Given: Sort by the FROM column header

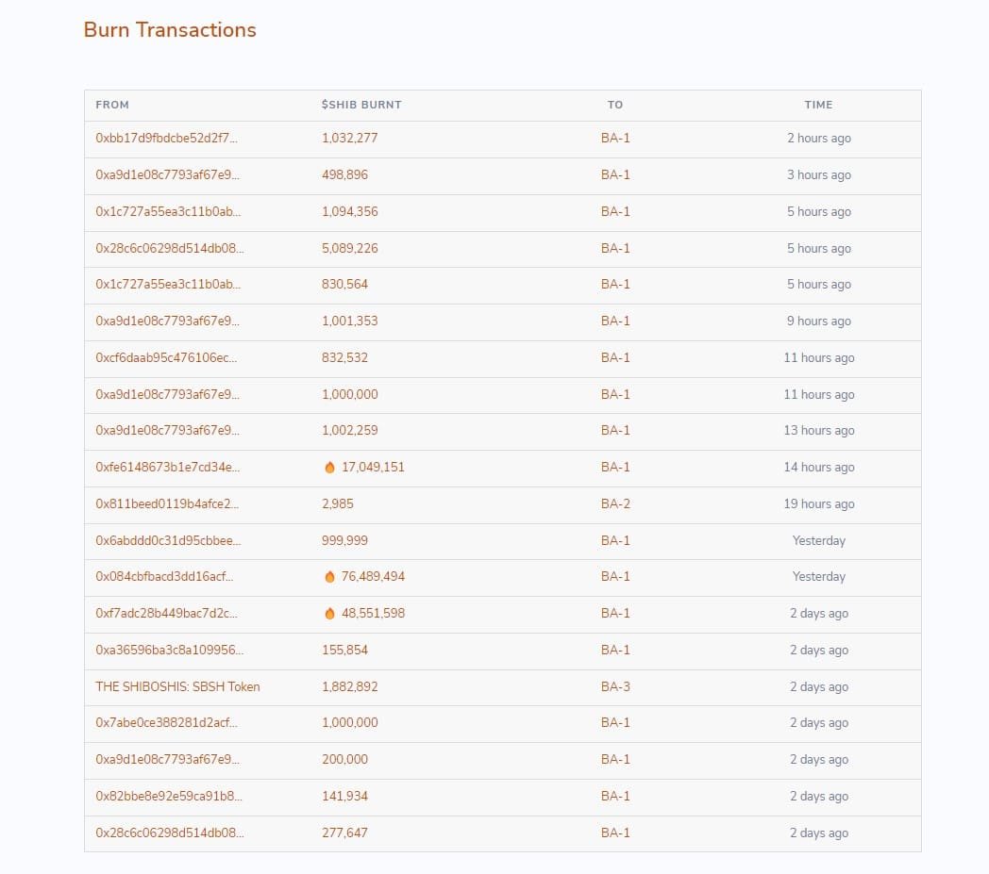Looking at the screenshot, I should pyautogui.click(x=112, y=105).
